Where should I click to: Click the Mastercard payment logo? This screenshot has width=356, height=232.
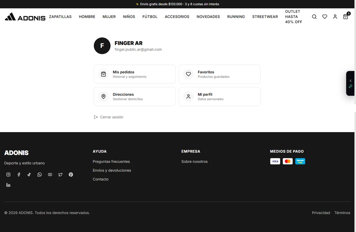click(287, 161)
